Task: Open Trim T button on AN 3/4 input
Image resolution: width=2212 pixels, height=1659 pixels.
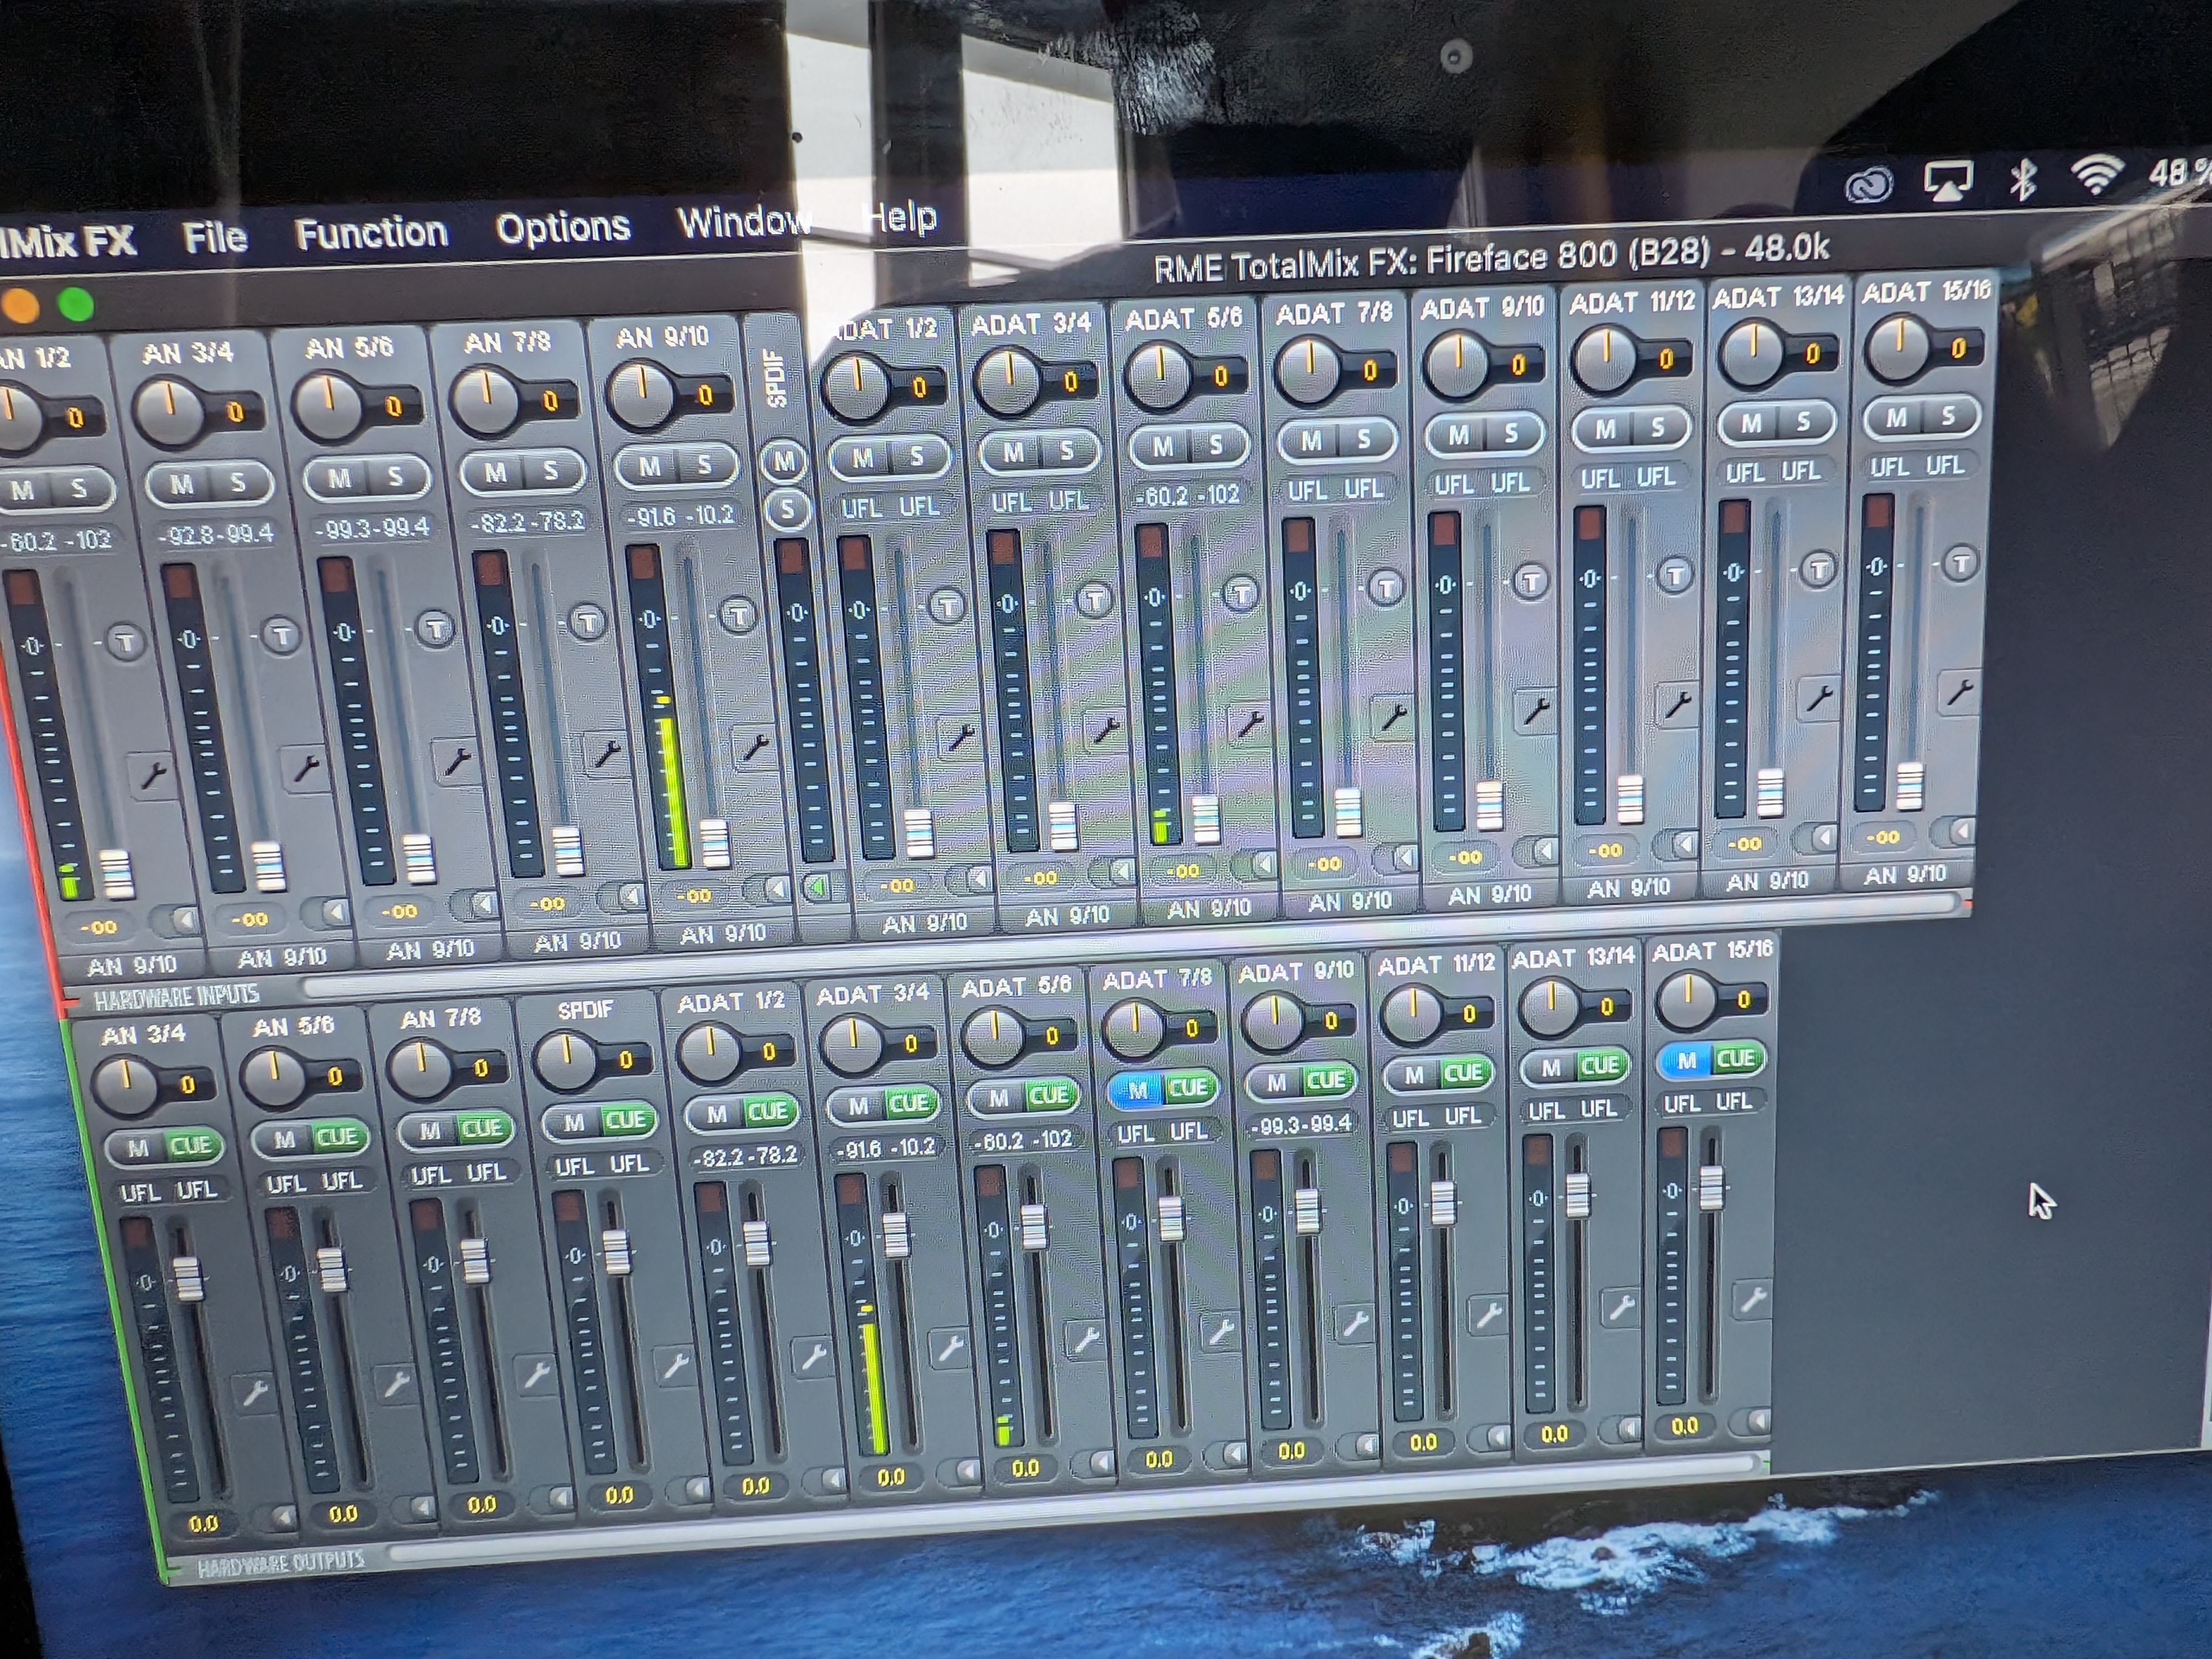Action: (282, 636)
